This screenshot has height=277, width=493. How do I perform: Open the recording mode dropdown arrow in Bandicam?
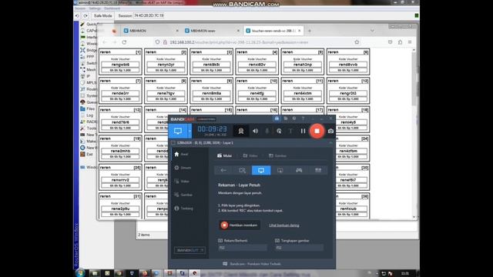click(189, 131)
